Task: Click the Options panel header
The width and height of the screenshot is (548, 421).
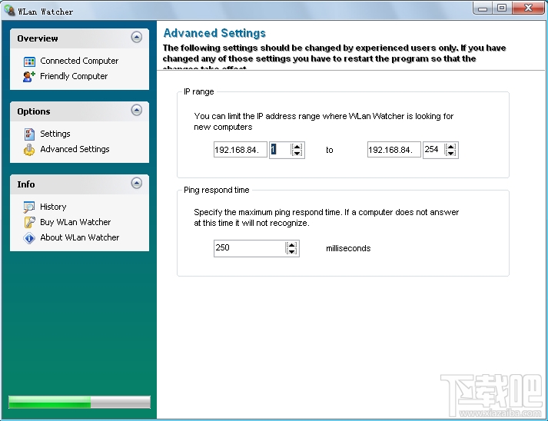Action: point(79,111)
